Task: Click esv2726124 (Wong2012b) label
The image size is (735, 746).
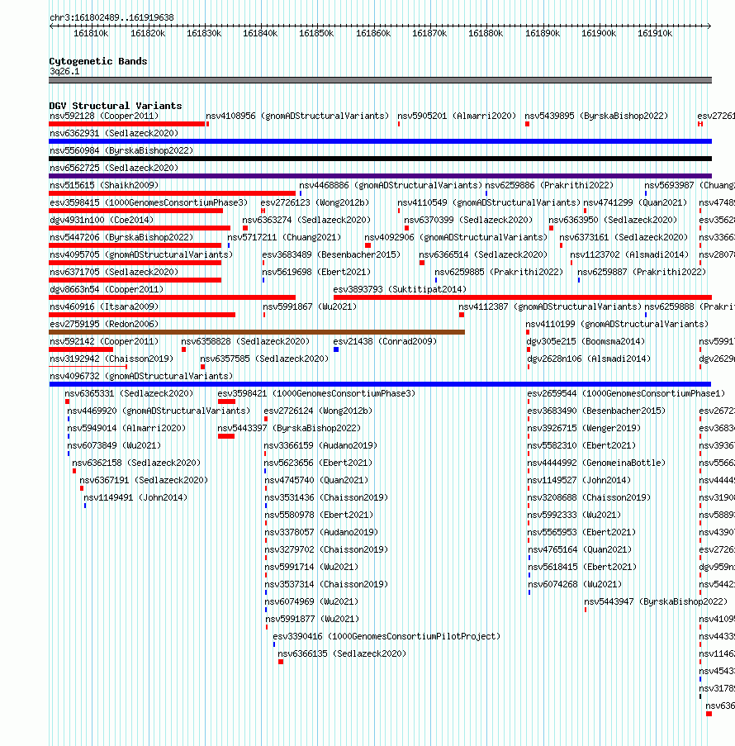Action: point(318,411)
